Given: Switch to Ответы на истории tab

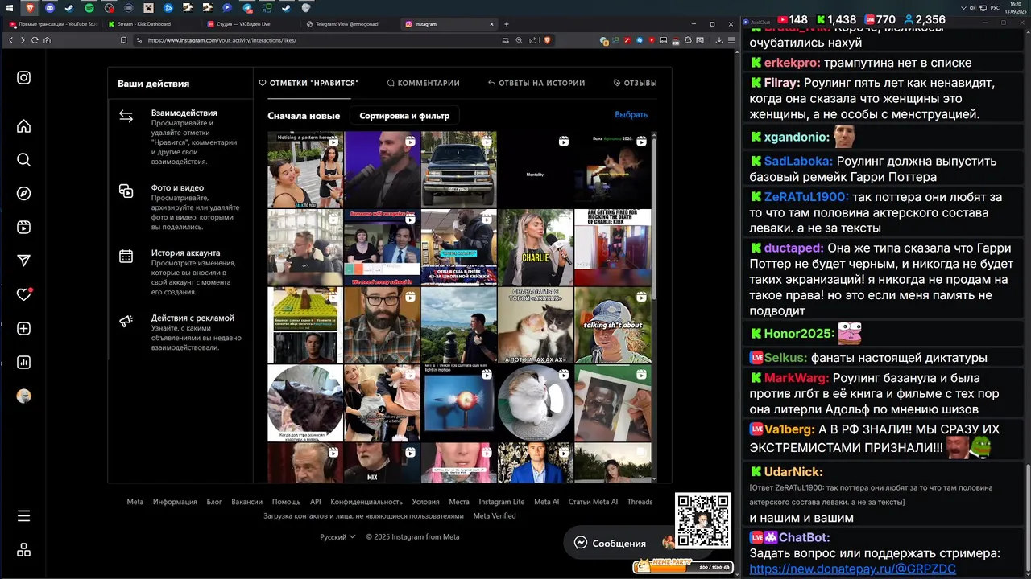Looking at the screenshot, I should click(536, 83).
